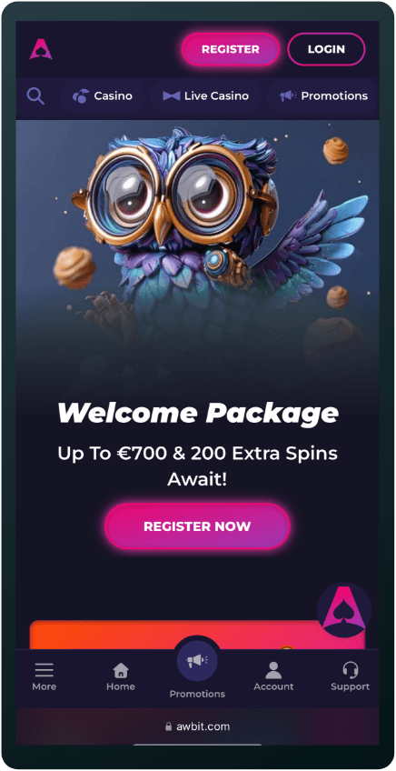
Task: Click the awbit.com address bar
Action: (197, 726)
